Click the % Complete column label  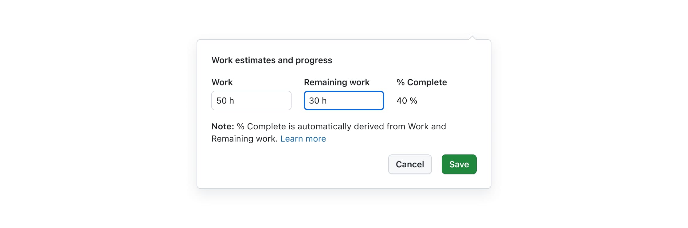[x=421, y=82]
